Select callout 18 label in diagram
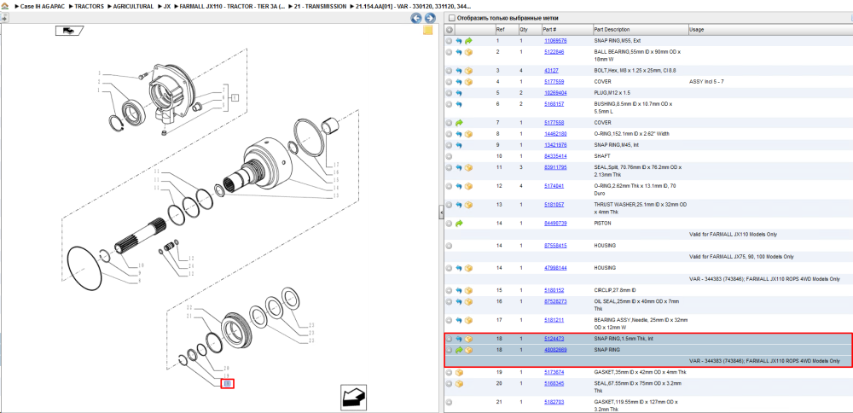The height and width of the screenshot is (413, 853). [228, 384]
